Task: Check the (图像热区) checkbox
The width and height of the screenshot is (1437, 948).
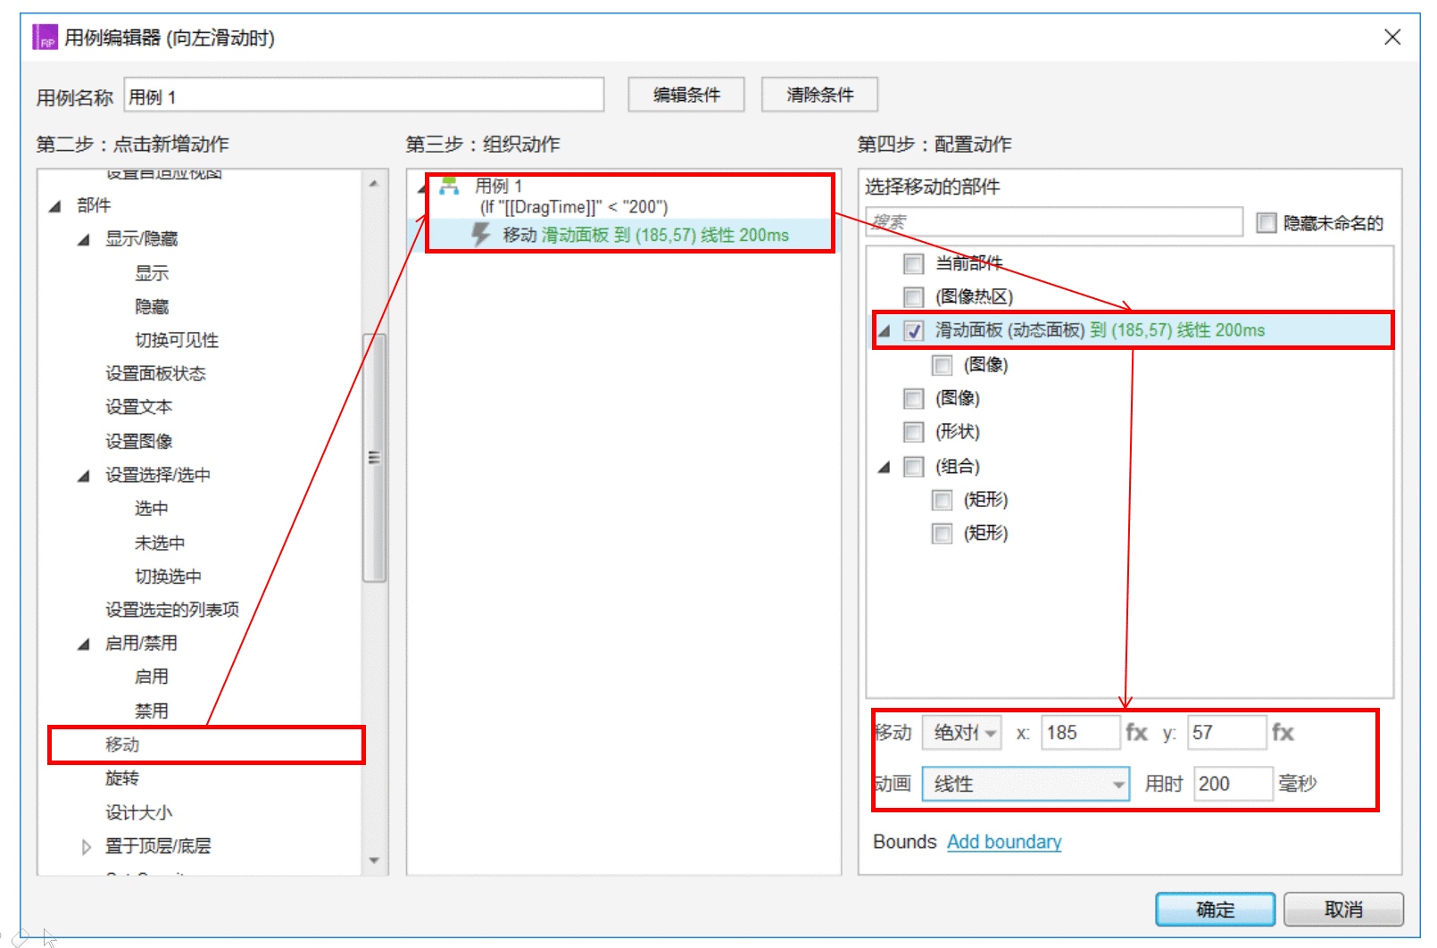Action: (913, 296)
